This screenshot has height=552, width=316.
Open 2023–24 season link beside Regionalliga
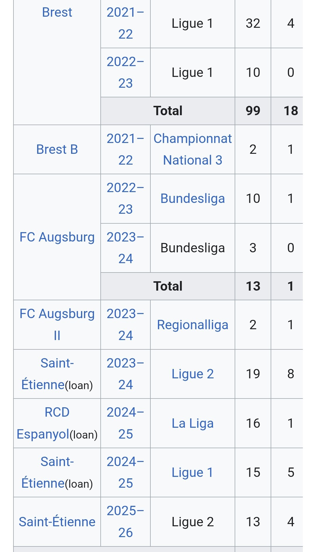pos(125,325)
